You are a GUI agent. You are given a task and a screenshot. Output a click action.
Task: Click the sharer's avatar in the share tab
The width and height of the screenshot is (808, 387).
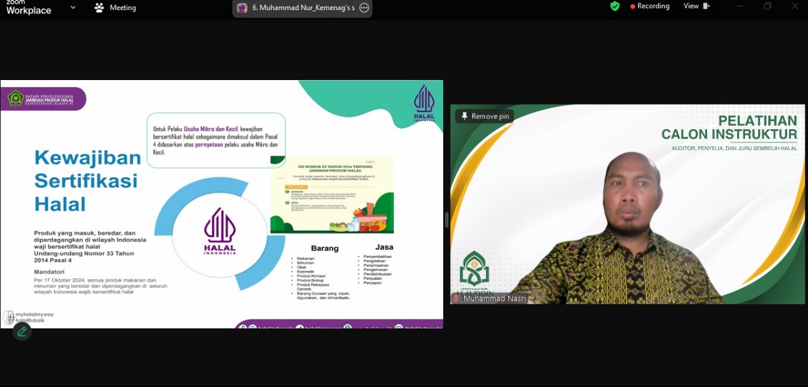(242, 8)
